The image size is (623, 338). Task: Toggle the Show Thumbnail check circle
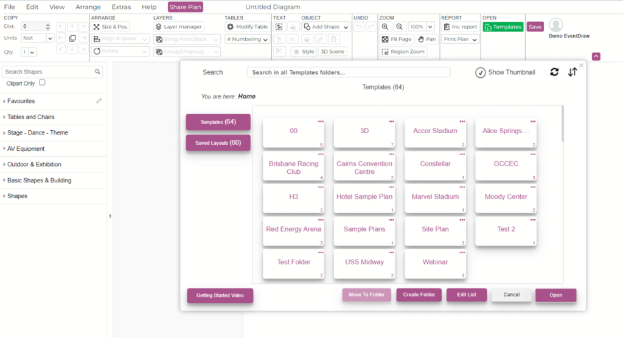point(481,72)
